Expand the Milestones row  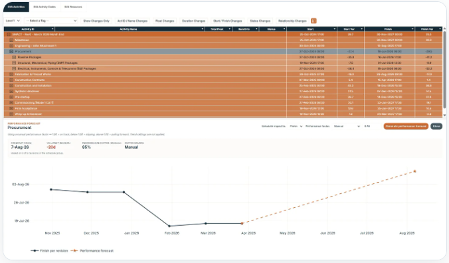11,40
